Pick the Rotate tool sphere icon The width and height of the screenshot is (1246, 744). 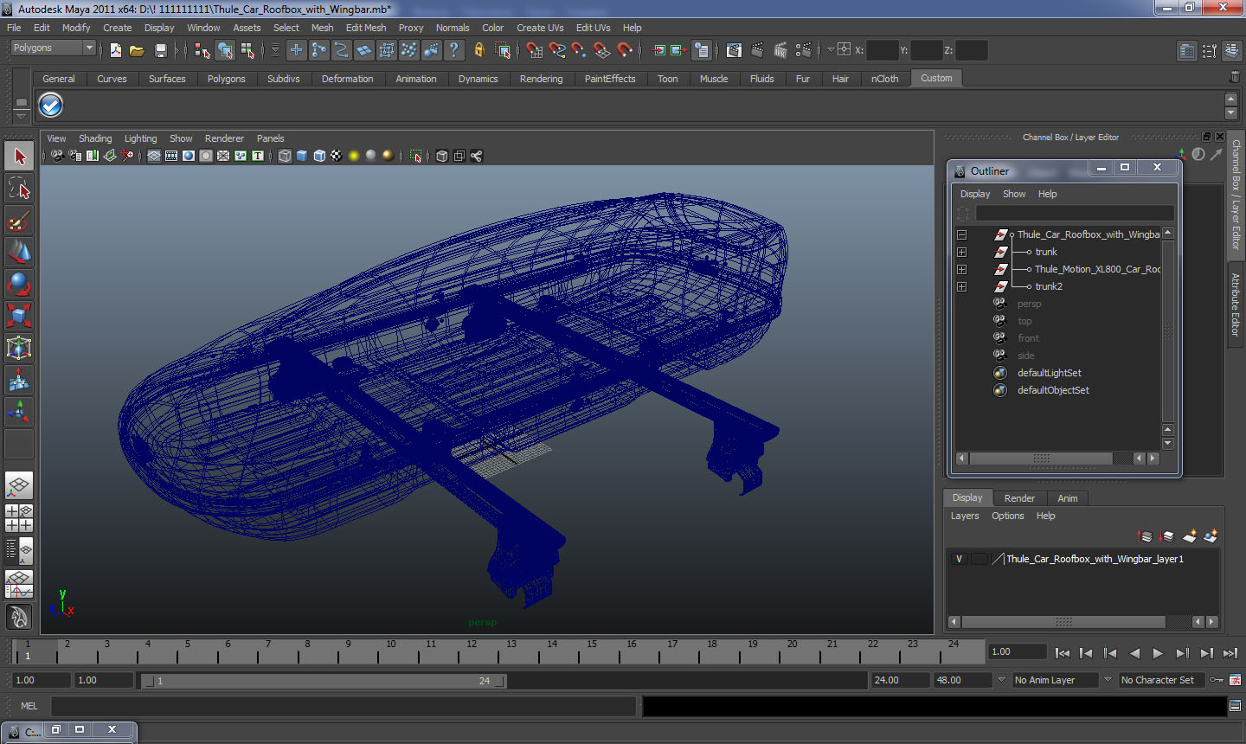[19, 284]
